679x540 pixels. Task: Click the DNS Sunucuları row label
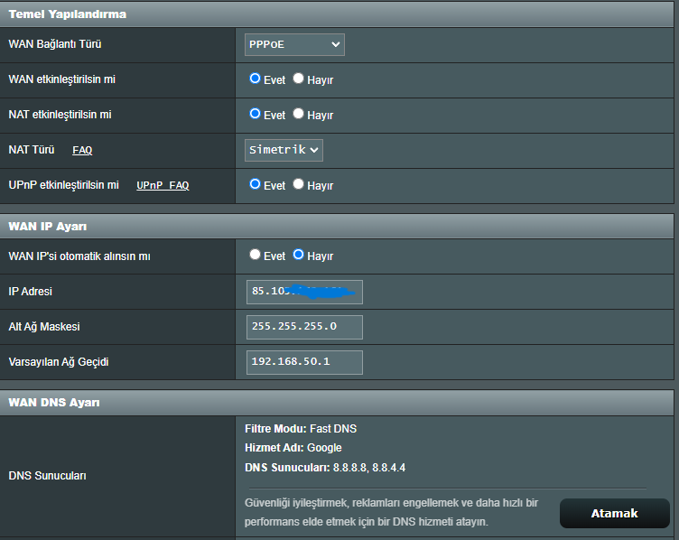click(47, 476)
